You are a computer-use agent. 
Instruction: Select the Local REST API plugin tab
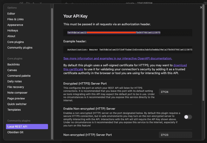(27, 127)
